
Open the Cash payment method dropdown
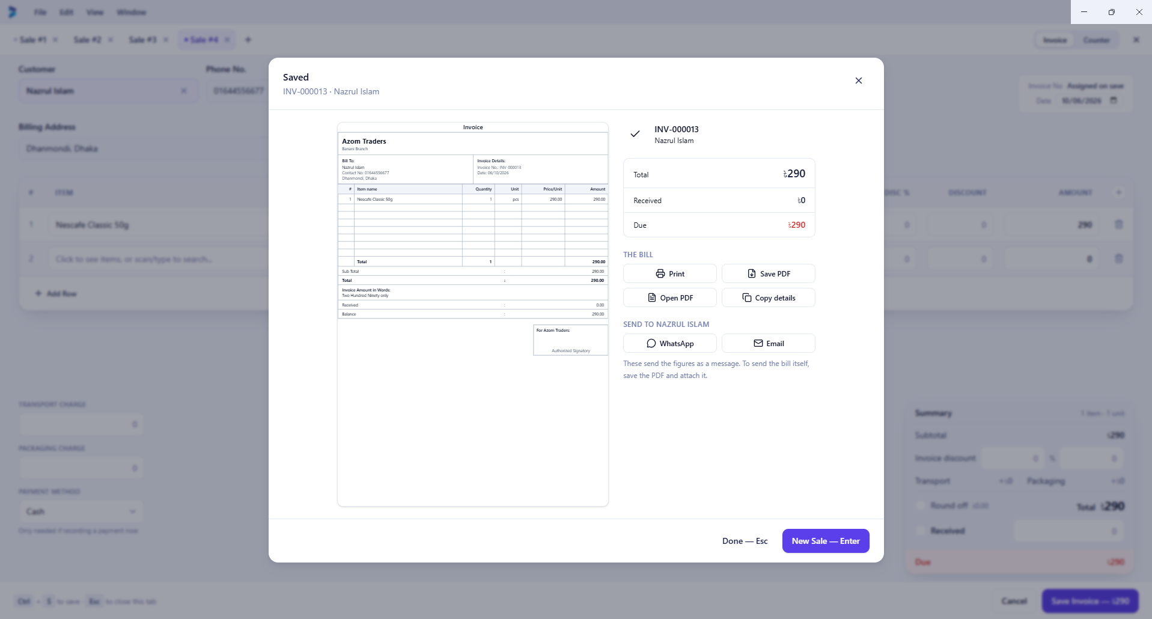point(81,511)
